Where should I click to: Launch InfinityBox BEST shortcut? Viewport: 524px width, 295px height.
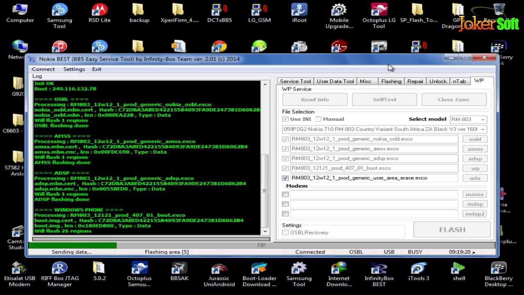(x=379, y=274)
